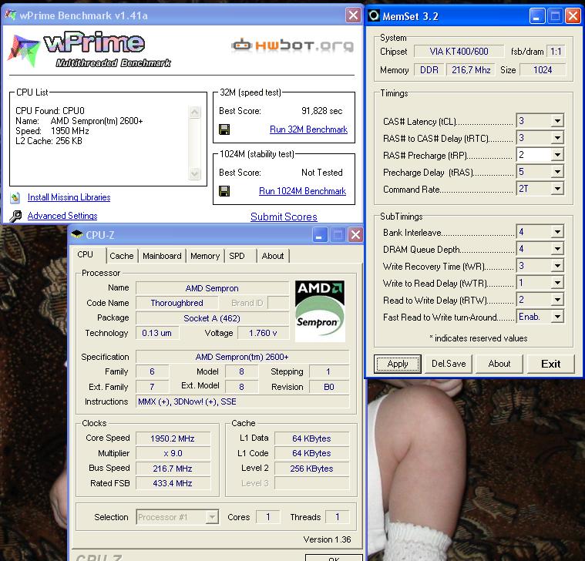The image size is (585, 561).
Task: Click the memory frequency 216,7 Mhz field
Action: pyautogui.click(x=471, y=70)
